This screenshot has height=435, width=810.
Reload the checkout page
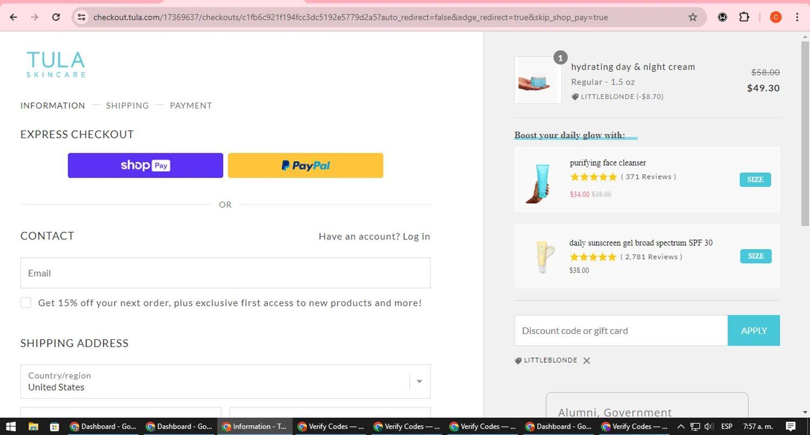pos(56,17)
